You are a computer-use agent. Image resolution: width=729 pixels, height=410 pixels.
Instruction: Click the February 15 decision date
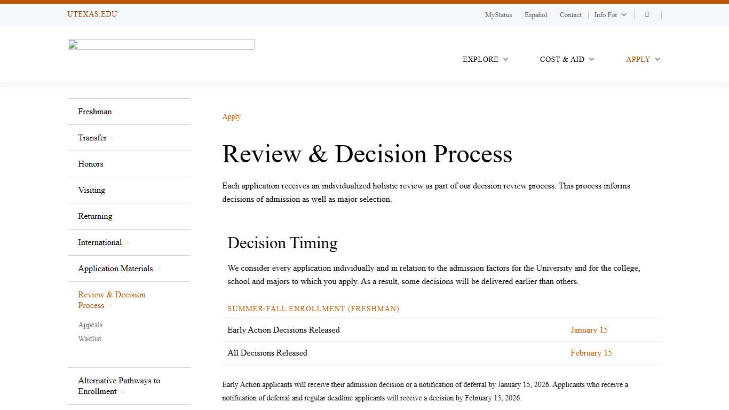(x=591, y=353)
